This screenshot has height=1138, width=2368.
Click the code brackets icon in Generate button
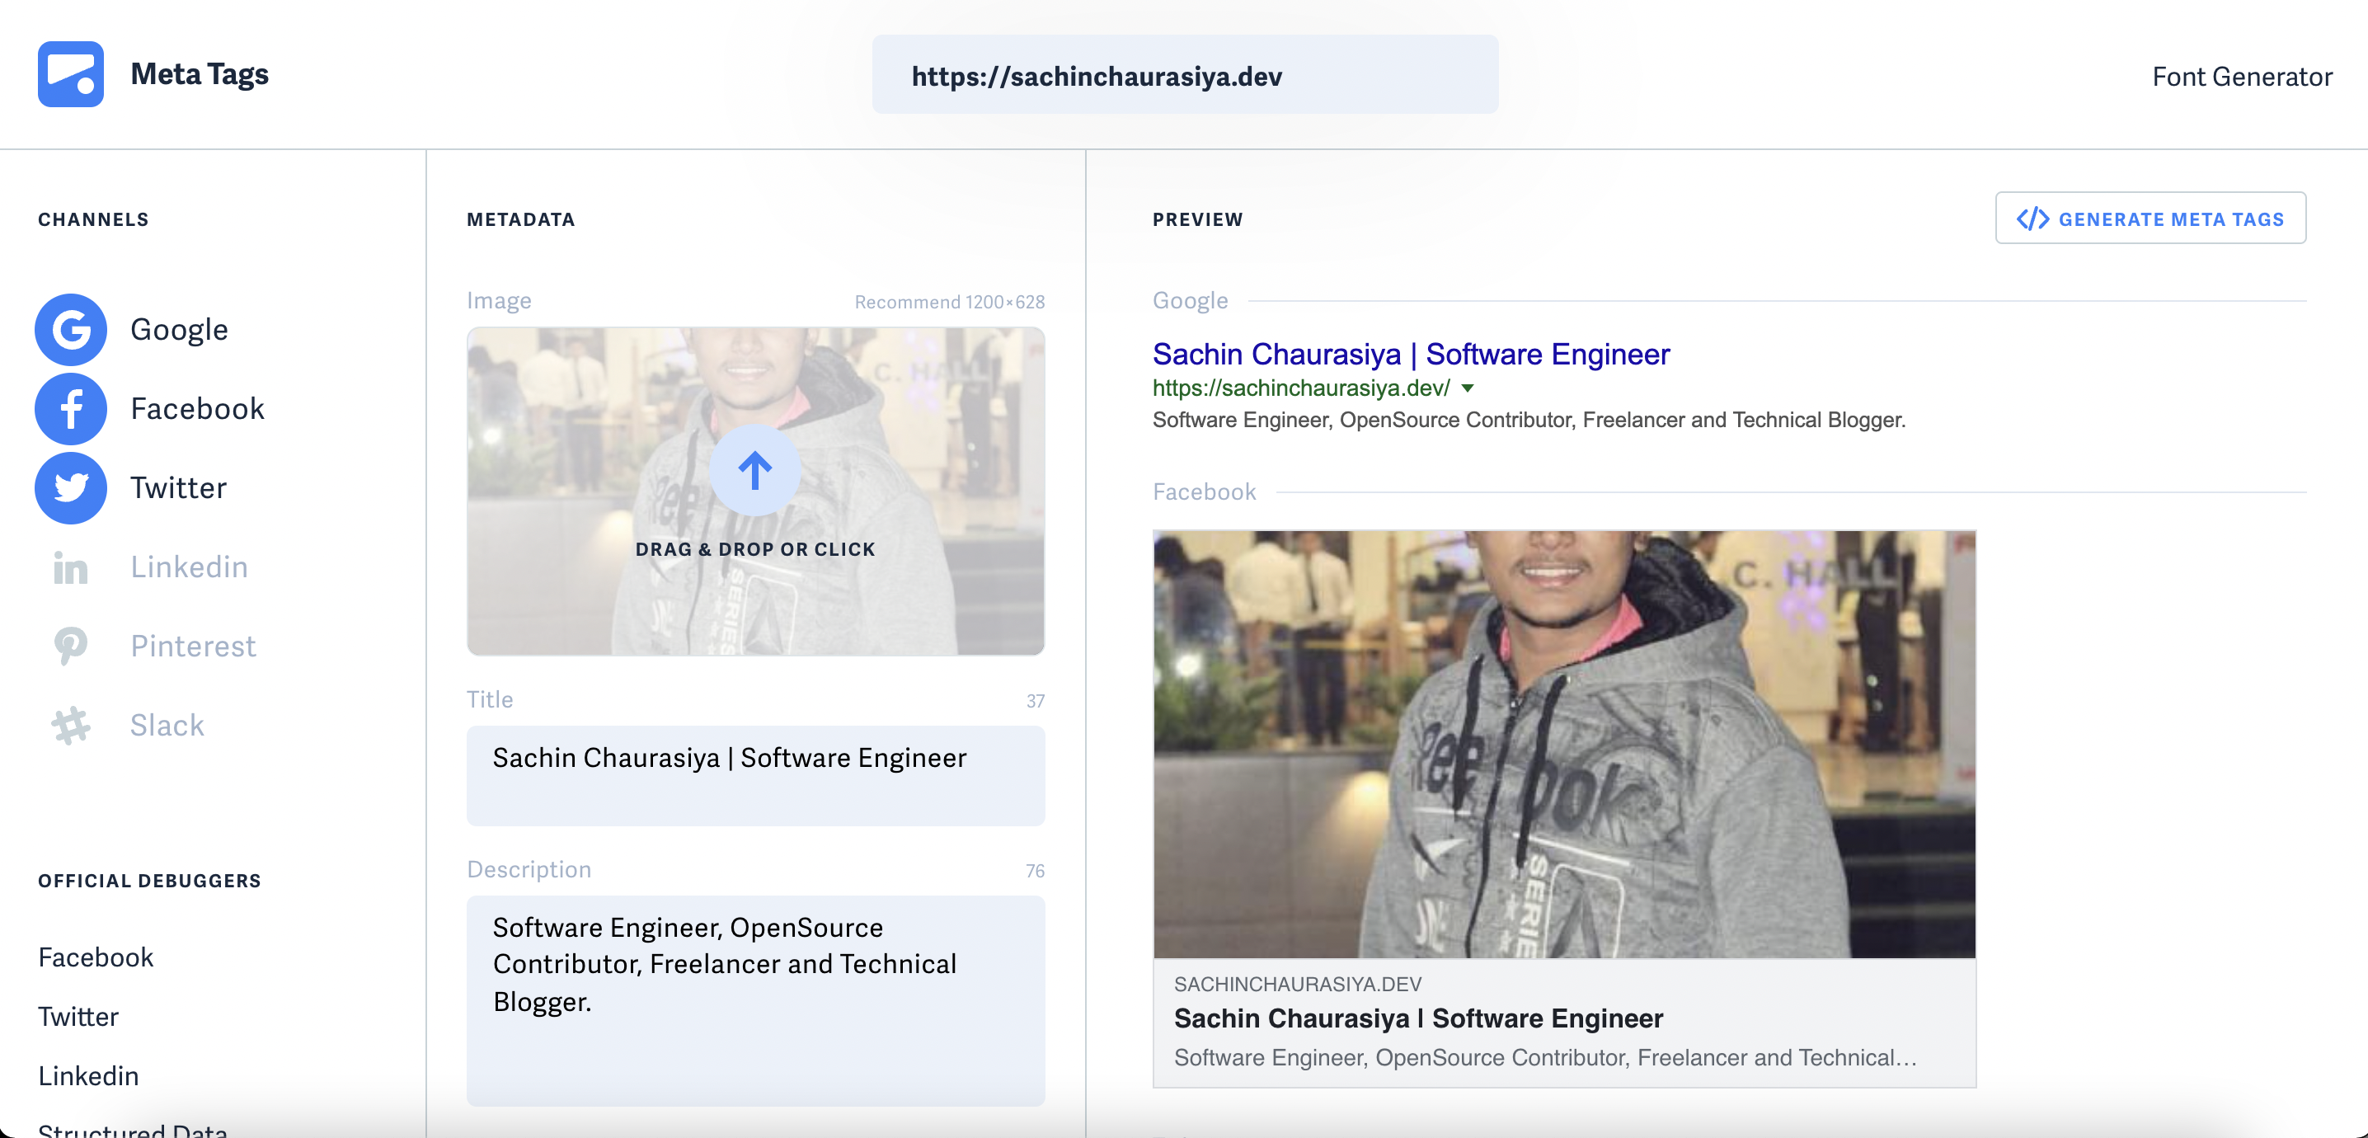point(2032,219)
